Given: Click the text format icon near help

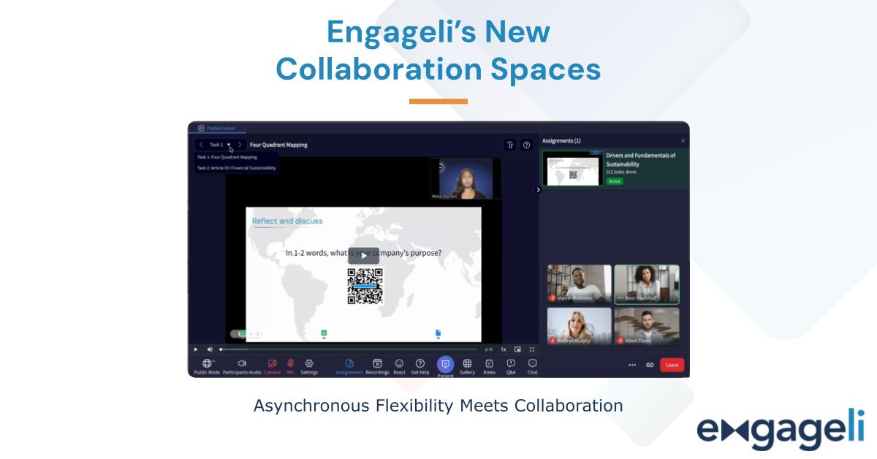Looking at the screenshot, I should tap(509, 145).
